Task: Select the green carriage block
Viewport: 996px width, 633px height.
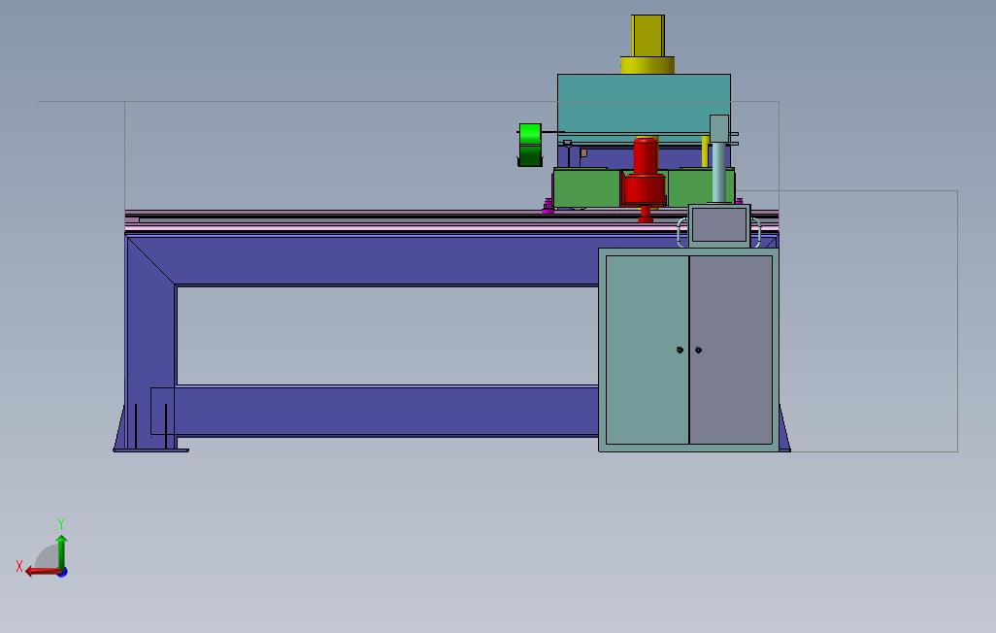Action: coord(585,187)
